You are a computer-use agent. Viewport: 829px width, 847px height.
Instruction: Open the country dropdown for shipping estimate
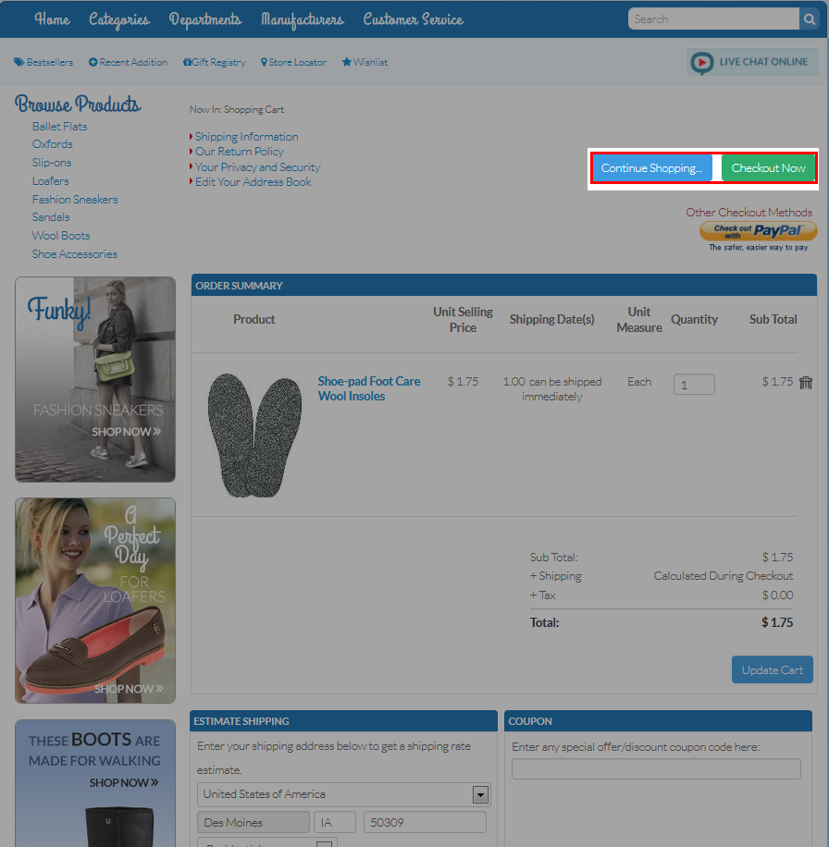pyautogui.click(x=479, y=794)
